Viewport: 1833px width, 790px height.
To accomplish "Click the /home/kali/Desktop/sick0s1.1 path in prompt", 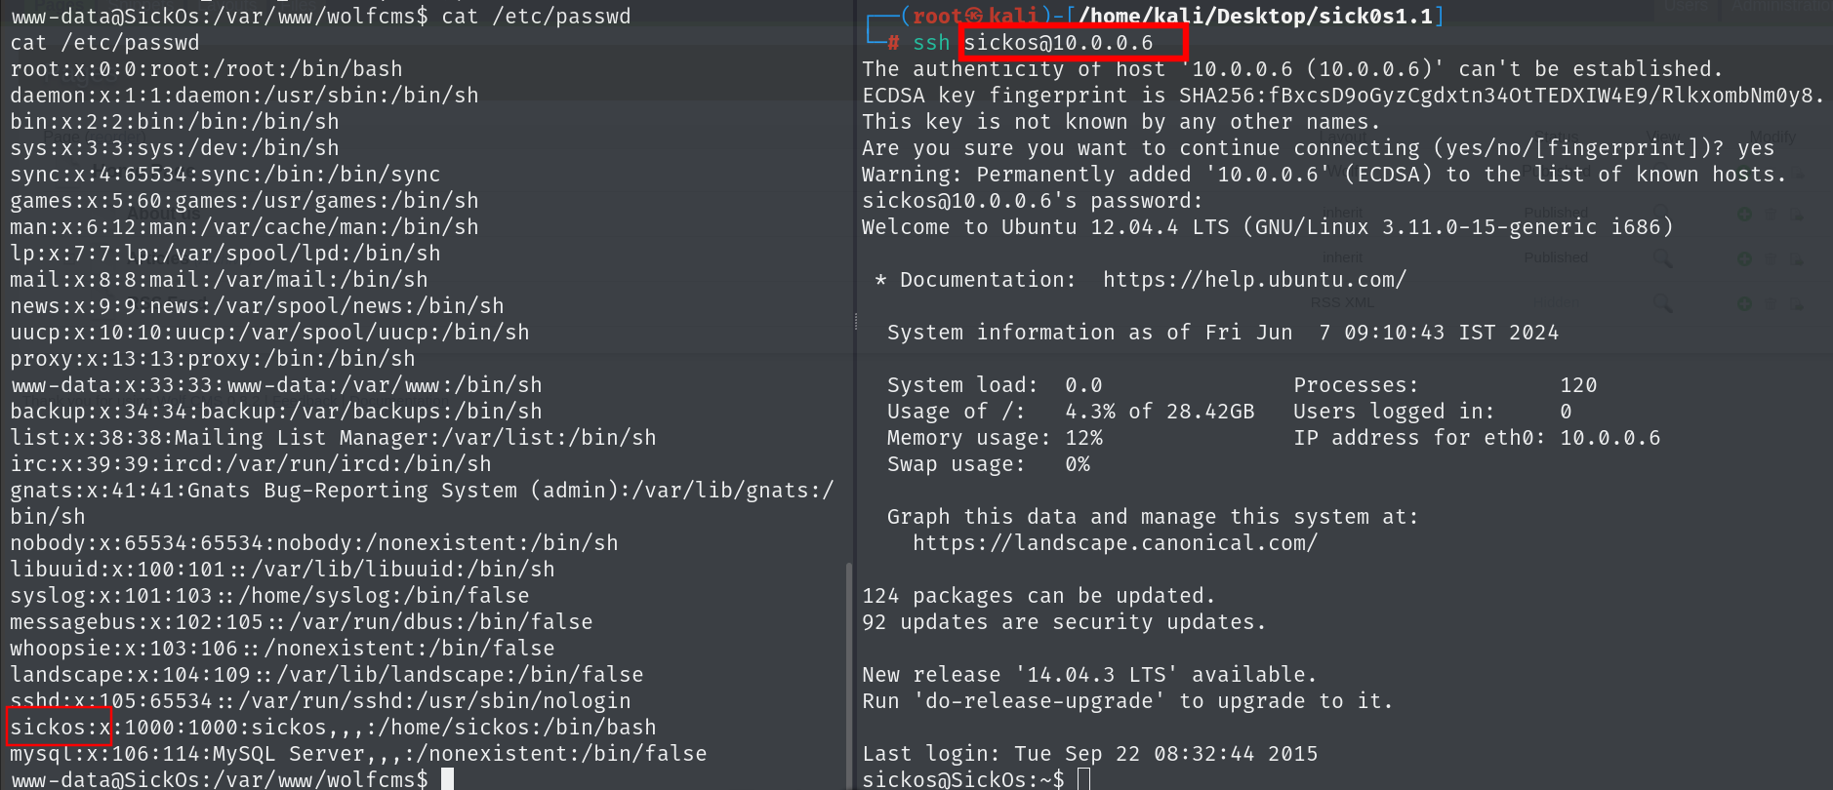I will (x=1255, y=16).
